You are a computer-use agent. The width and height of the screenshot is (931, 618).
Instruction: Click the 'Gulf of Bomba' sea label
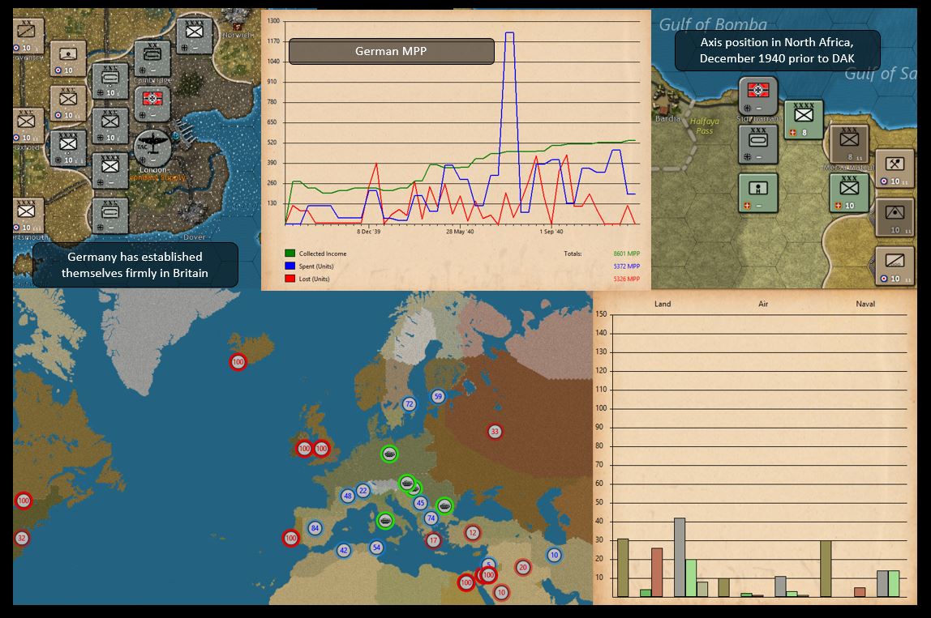click(713, 24)
